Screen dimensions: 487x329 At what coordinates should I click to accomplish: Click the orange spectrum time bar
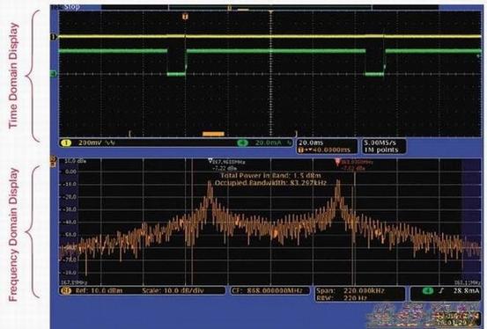click(213, 134)
